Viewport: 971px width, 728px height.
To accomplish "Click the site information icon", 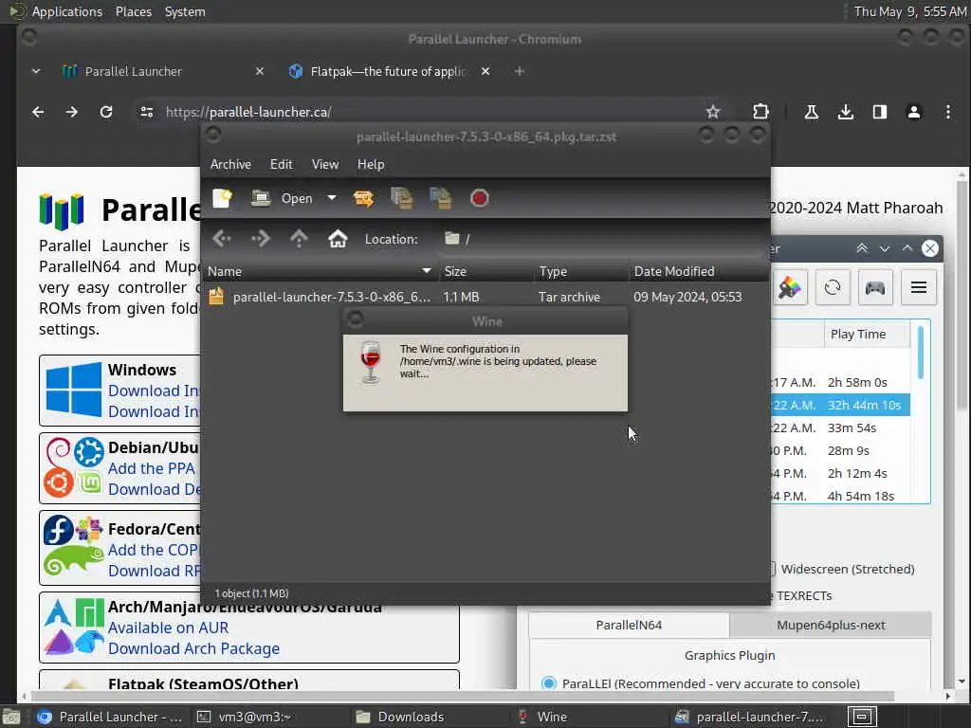I will 147,112.
